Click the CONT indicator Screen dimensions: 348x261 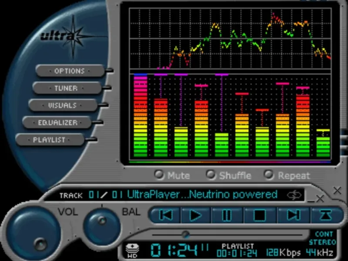coord(324,234)
